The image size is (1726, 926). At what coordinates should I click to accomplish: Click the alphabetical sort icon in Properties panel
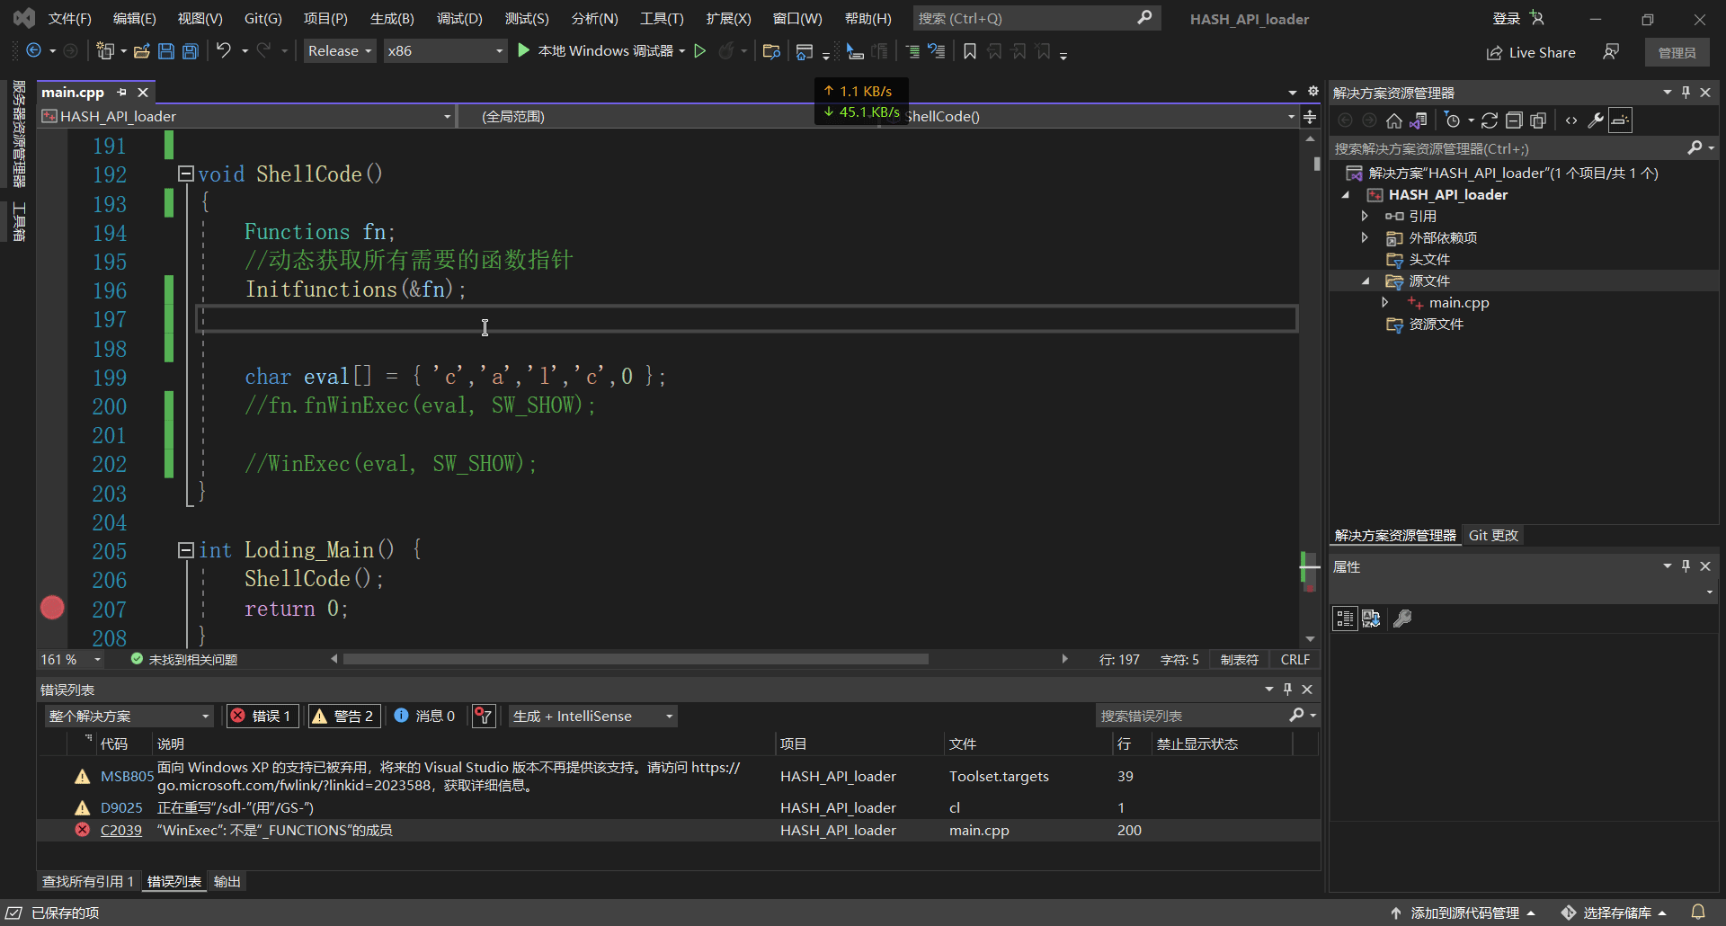[1371, 619]
